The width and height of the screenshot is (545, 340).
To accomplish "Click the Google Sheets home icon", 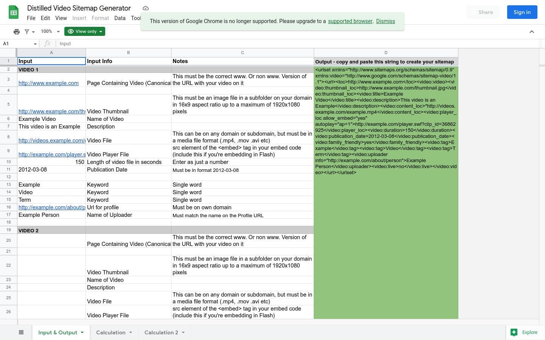I will click(14, 12).
